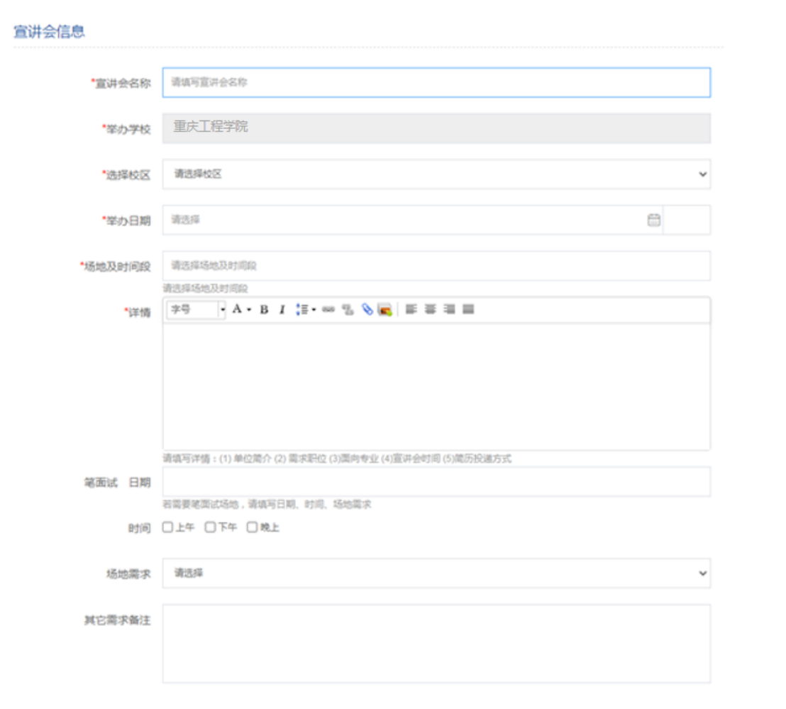Click the paperclip attachment icon
The image size is (786, 709).
tap(367, 310)
